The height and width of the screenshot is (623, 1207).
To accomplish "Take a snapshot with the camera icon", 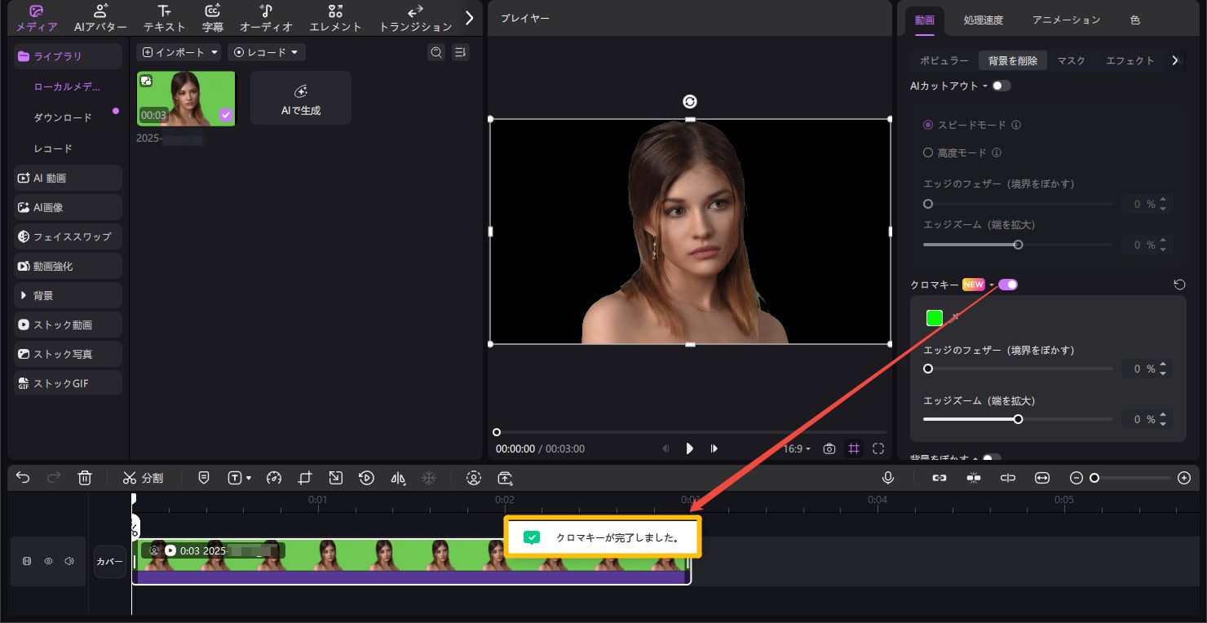I will click(x=829, y=448).
